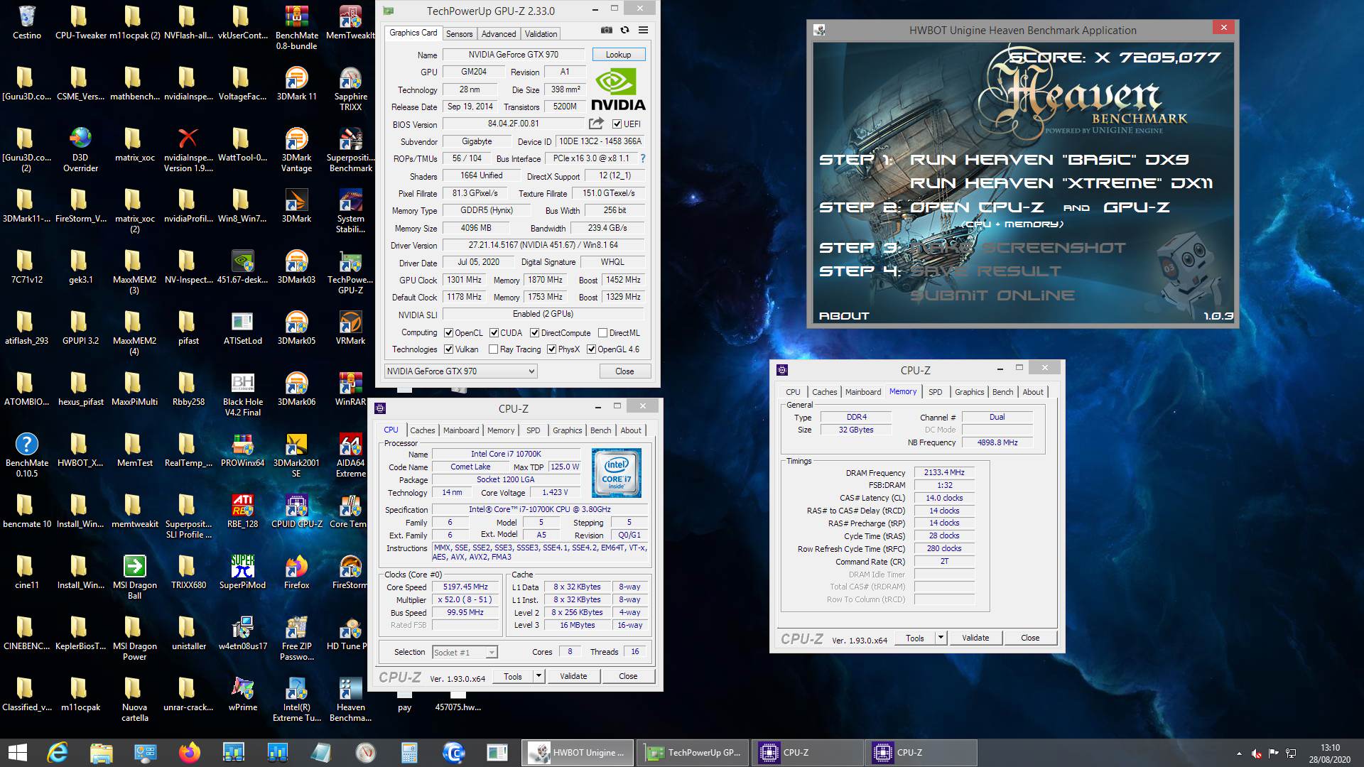
Task: Click Close button in GPU-Z
Action: pyautogui.click(x=624, y=371)
